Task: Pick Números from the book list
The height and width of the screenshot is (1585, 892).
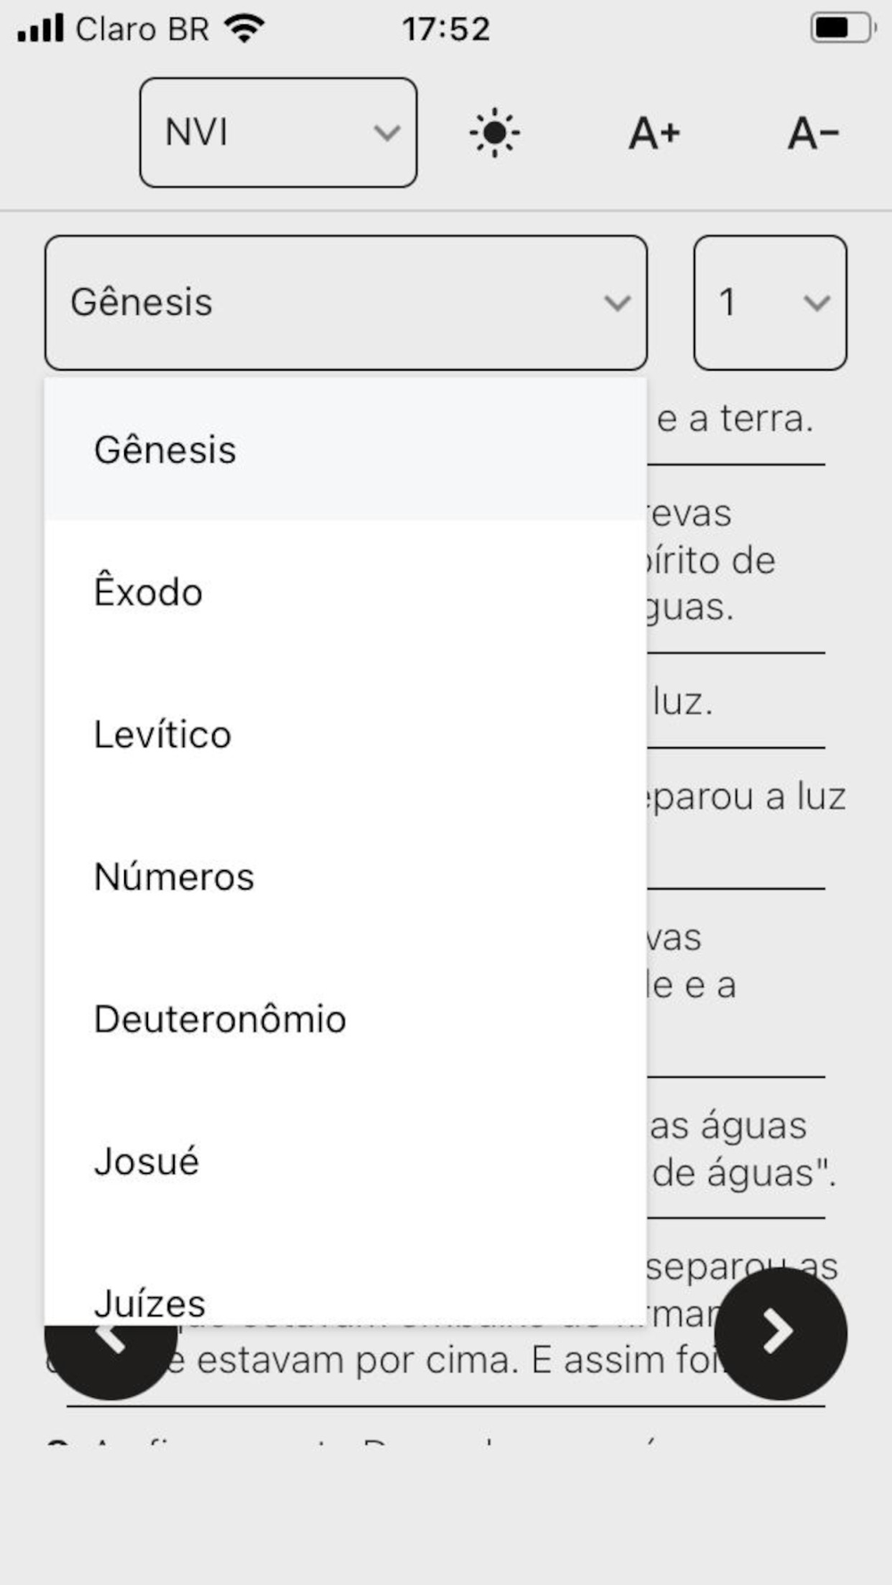Action: pos(175,877)
